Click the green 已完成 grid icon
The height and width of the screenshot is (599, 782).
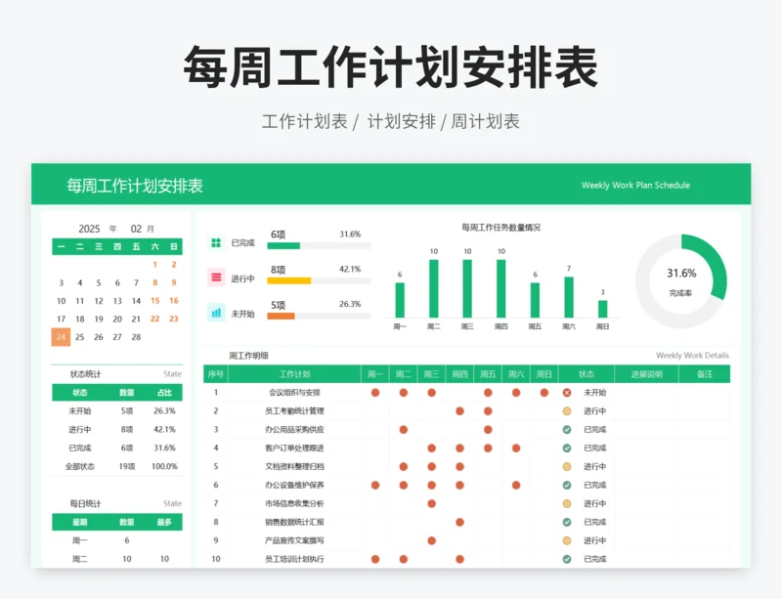[215, 240]
